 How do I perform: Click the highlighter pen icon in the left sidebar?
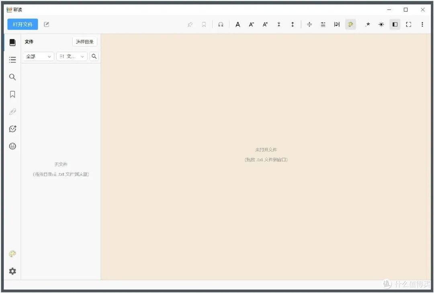12,112
